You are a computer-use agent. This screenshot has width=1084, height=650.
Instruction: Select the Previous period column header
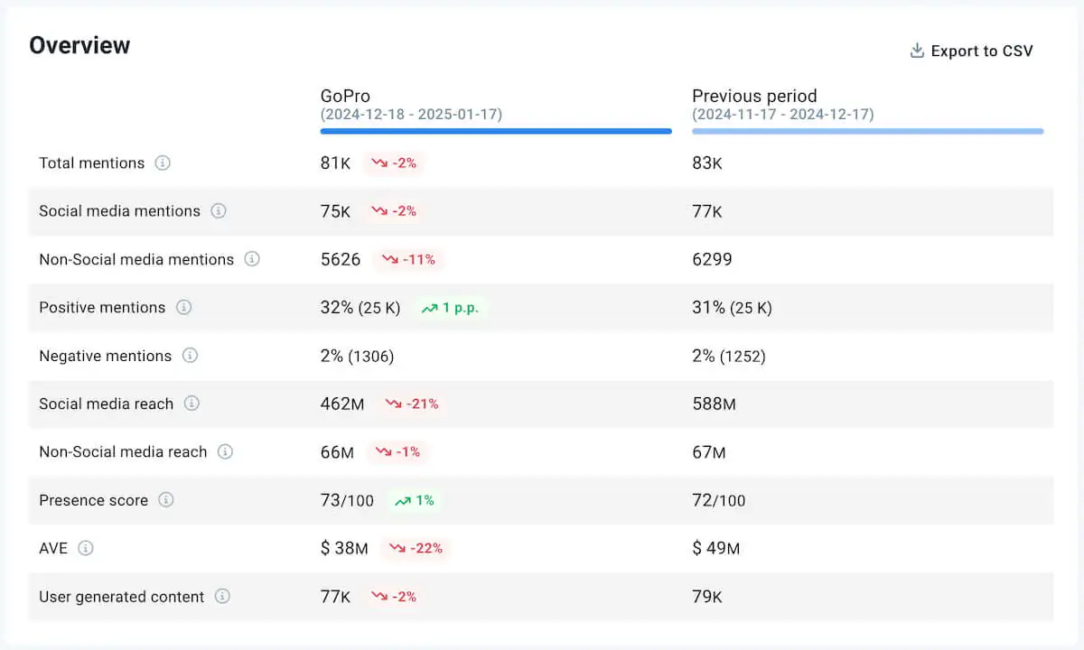pyautogui.click(x=754, y=96)
